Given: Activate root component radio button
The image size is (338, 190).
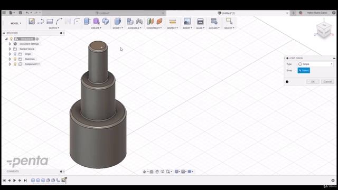Looking at the screenshot, I should [37, 39].
